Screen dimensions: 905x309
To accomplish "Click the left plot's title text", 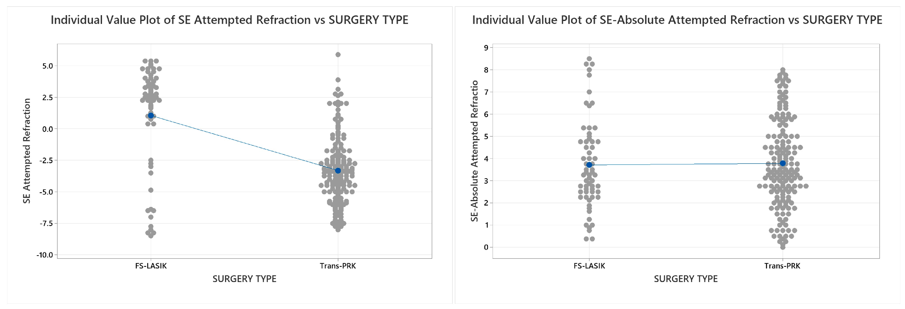I will [229, 20].
